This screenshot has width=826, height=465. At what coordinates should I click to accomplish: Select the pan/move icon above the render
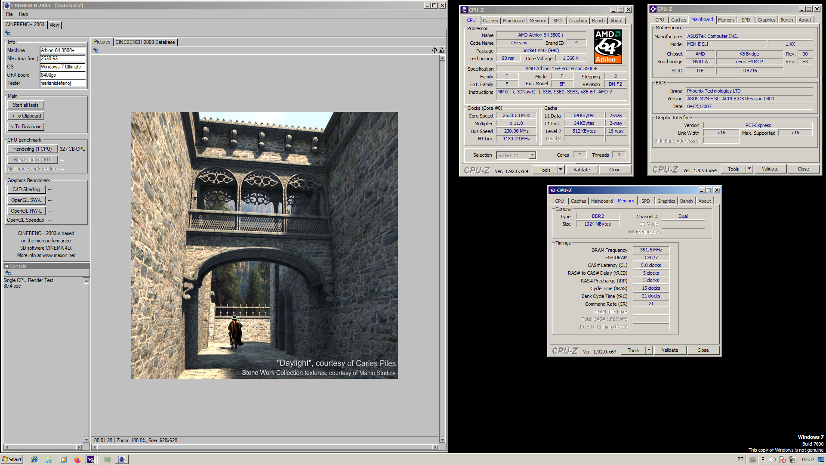(435, 50)
